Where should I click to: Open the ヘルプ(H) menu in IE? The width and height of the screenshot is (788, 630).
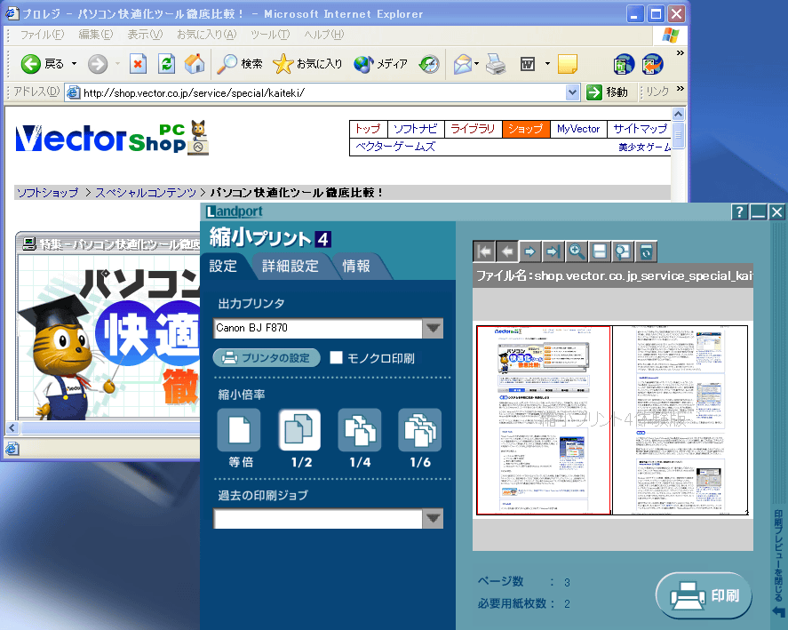pos(324,35)
